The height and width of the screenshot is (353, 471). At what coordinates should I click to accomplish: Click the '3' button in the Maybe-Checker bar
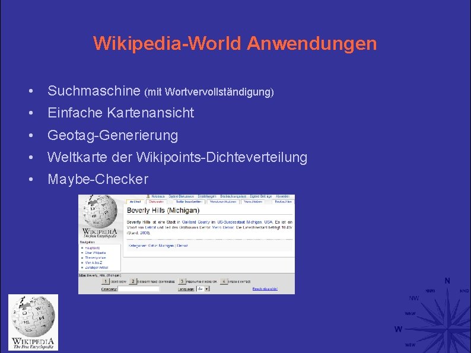click(182, 281)
